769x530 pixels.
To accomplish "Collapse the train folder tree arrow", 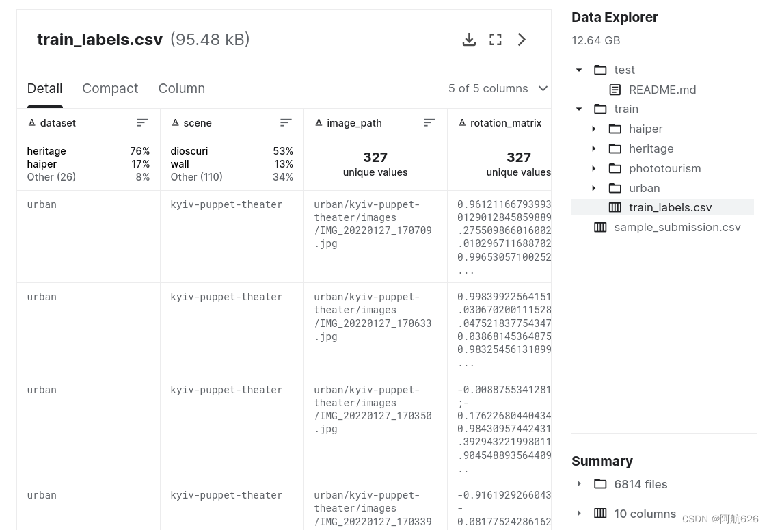I will coord(579,109).
